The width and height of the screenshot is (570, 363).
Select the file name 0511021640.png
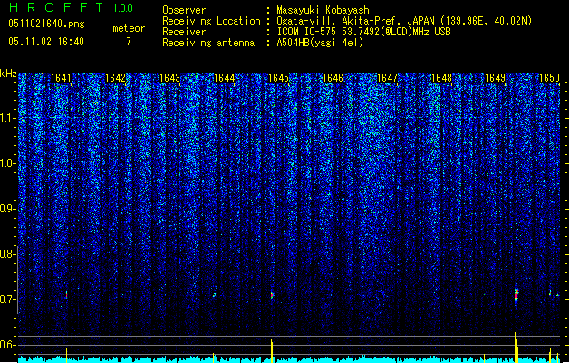46,24
